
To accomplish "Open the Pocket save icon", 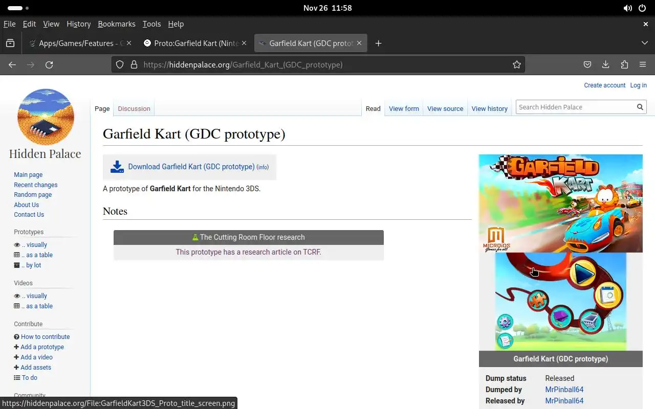I will pos(587,64).
